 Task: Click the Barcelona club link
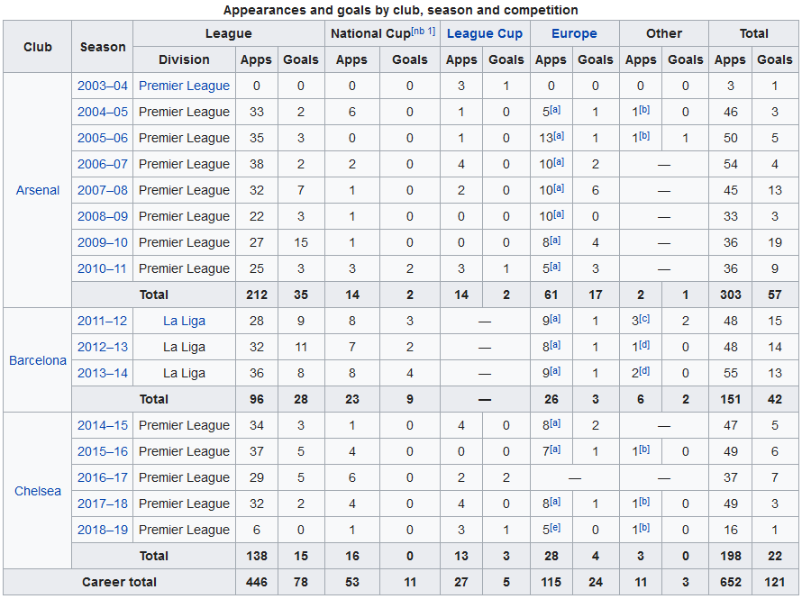[x=38, y=360]
